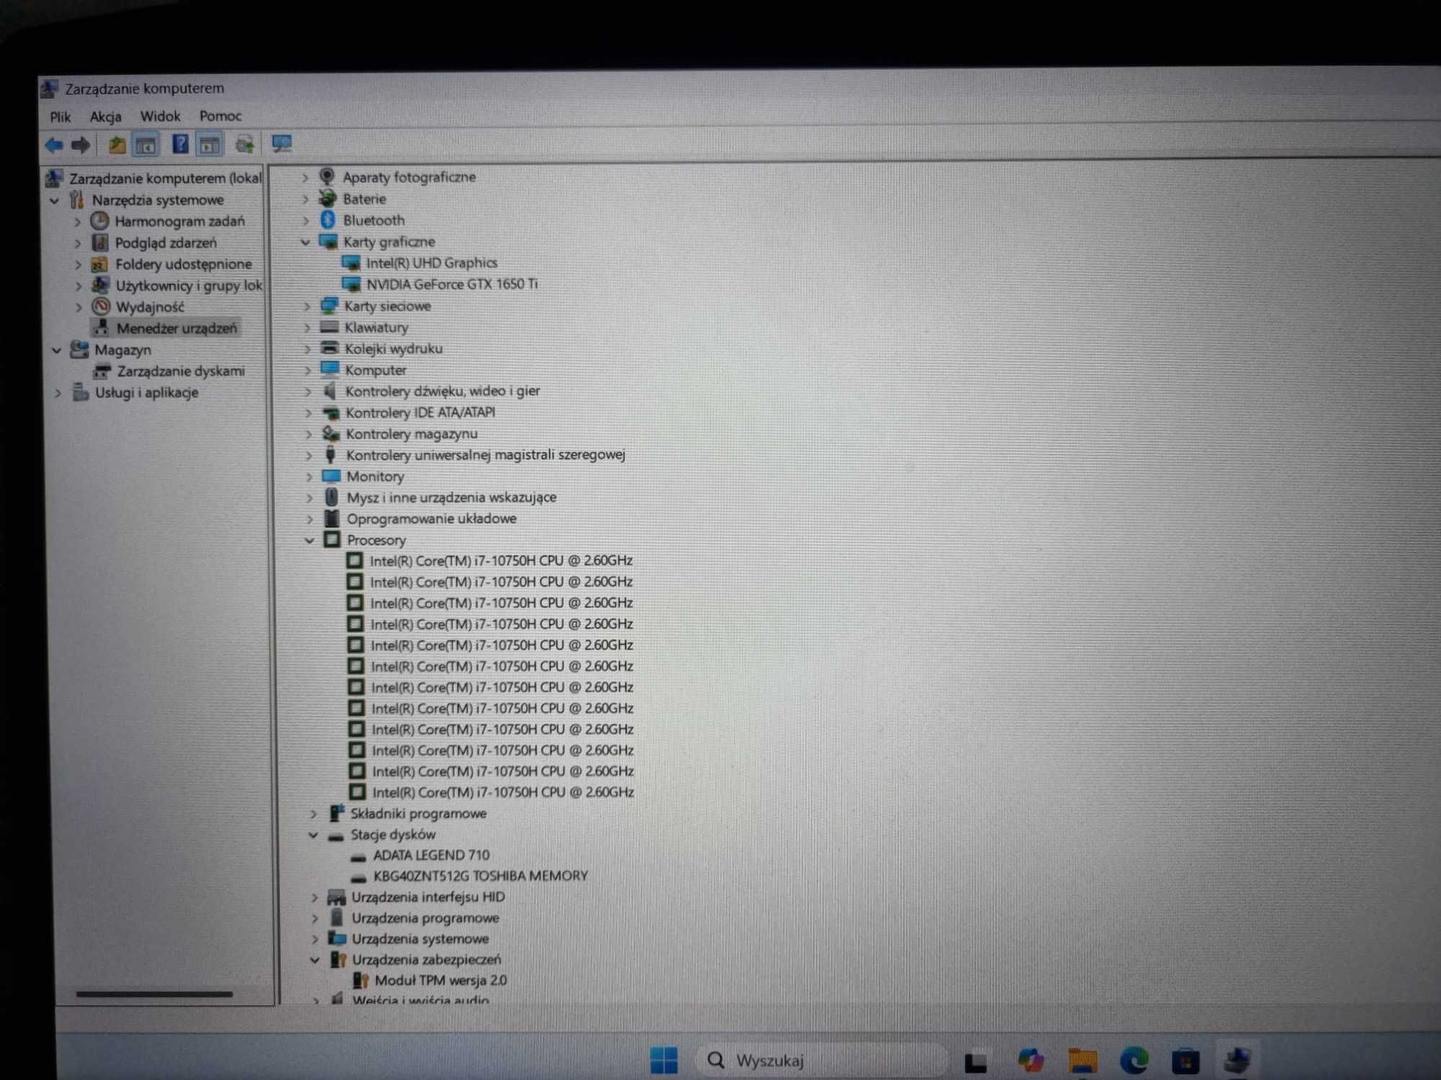Image resolution: width=1441 pixels, height=1080 pixels.
Task: Click the Aparaty fotograficzne camera icon
Action: pos(327,176)
